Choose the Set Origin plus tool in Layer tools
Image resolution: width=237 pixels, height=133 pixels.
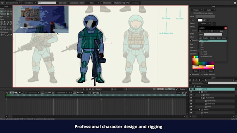point(5,22)
